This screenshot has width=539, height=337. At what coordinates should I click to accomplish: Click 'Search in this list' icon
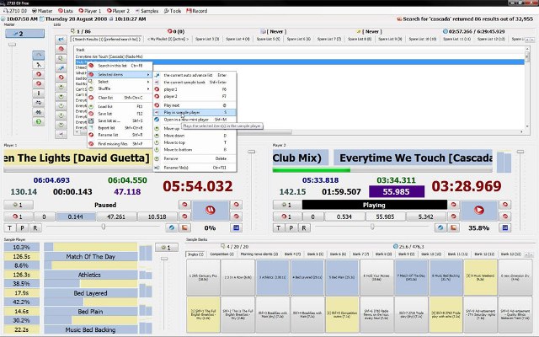[92, 66]
